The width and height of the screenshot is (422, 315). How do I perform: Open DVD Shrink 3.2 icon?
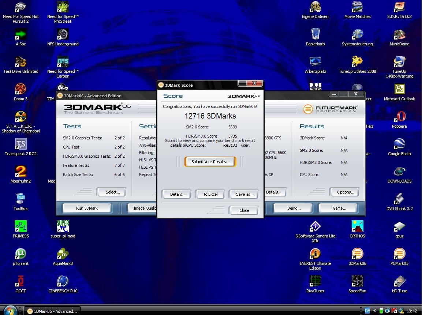[399, 202]
